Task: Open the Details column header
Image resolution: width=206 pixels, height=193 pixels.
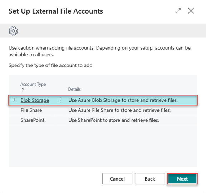Action: pos(74,89)
